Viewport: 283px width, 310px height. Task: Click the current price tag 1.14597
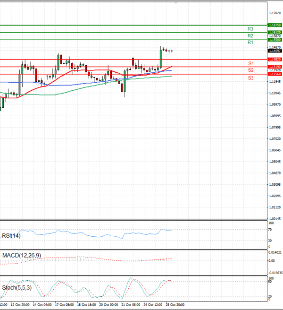[275, 51]
